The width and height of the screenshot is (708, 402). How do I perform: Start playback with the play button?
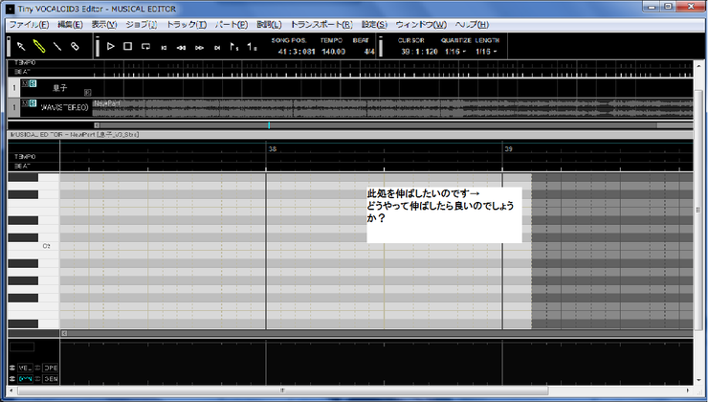(110, 46)
